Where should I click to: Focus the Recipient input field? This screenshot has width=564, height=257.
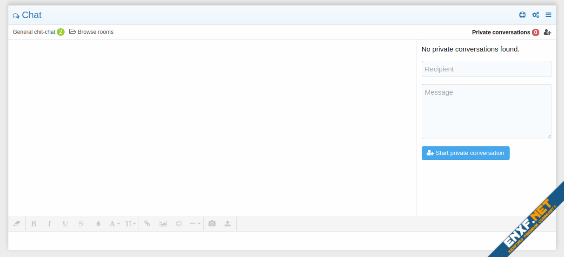point(486,69)
